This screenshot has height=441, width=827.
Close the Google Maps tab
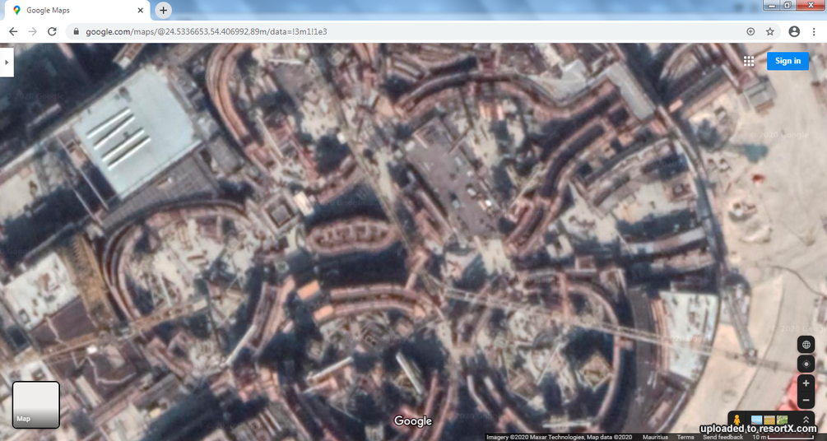[x=140, y=10]
